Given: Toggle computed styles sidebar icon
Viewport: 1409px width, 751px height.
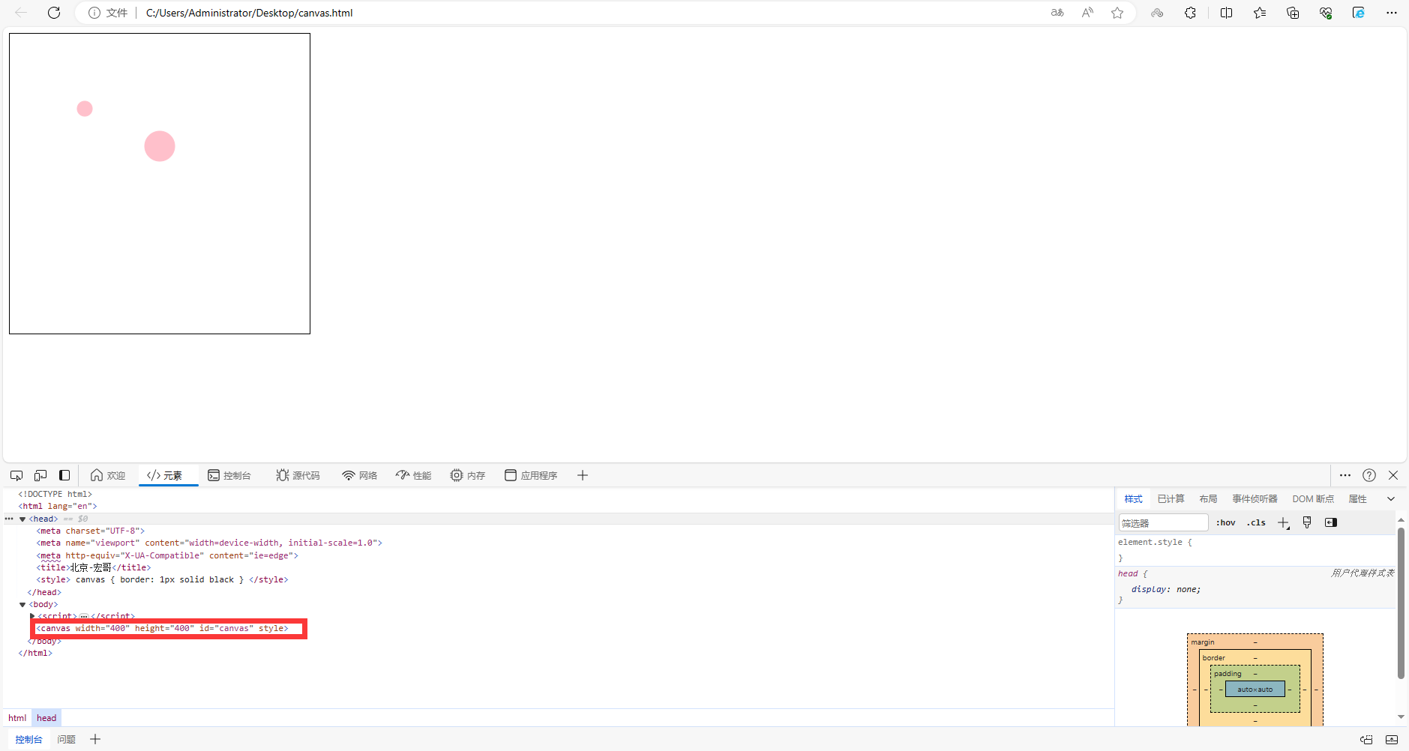Looking at the screenshot, I should tap(1331, 522).
